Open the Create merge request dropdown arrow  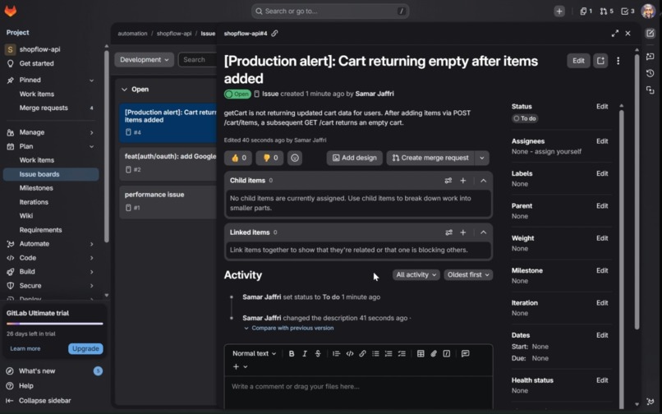[x=482, y=158]
